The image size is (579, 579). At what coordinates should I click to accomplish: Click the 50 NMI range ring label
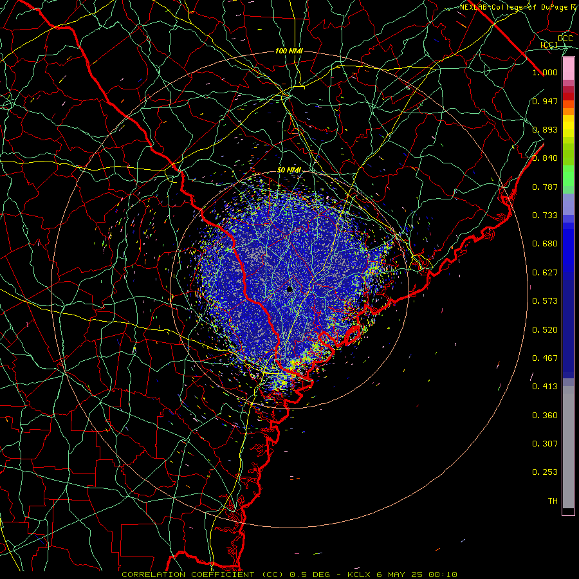pos(289,170)
